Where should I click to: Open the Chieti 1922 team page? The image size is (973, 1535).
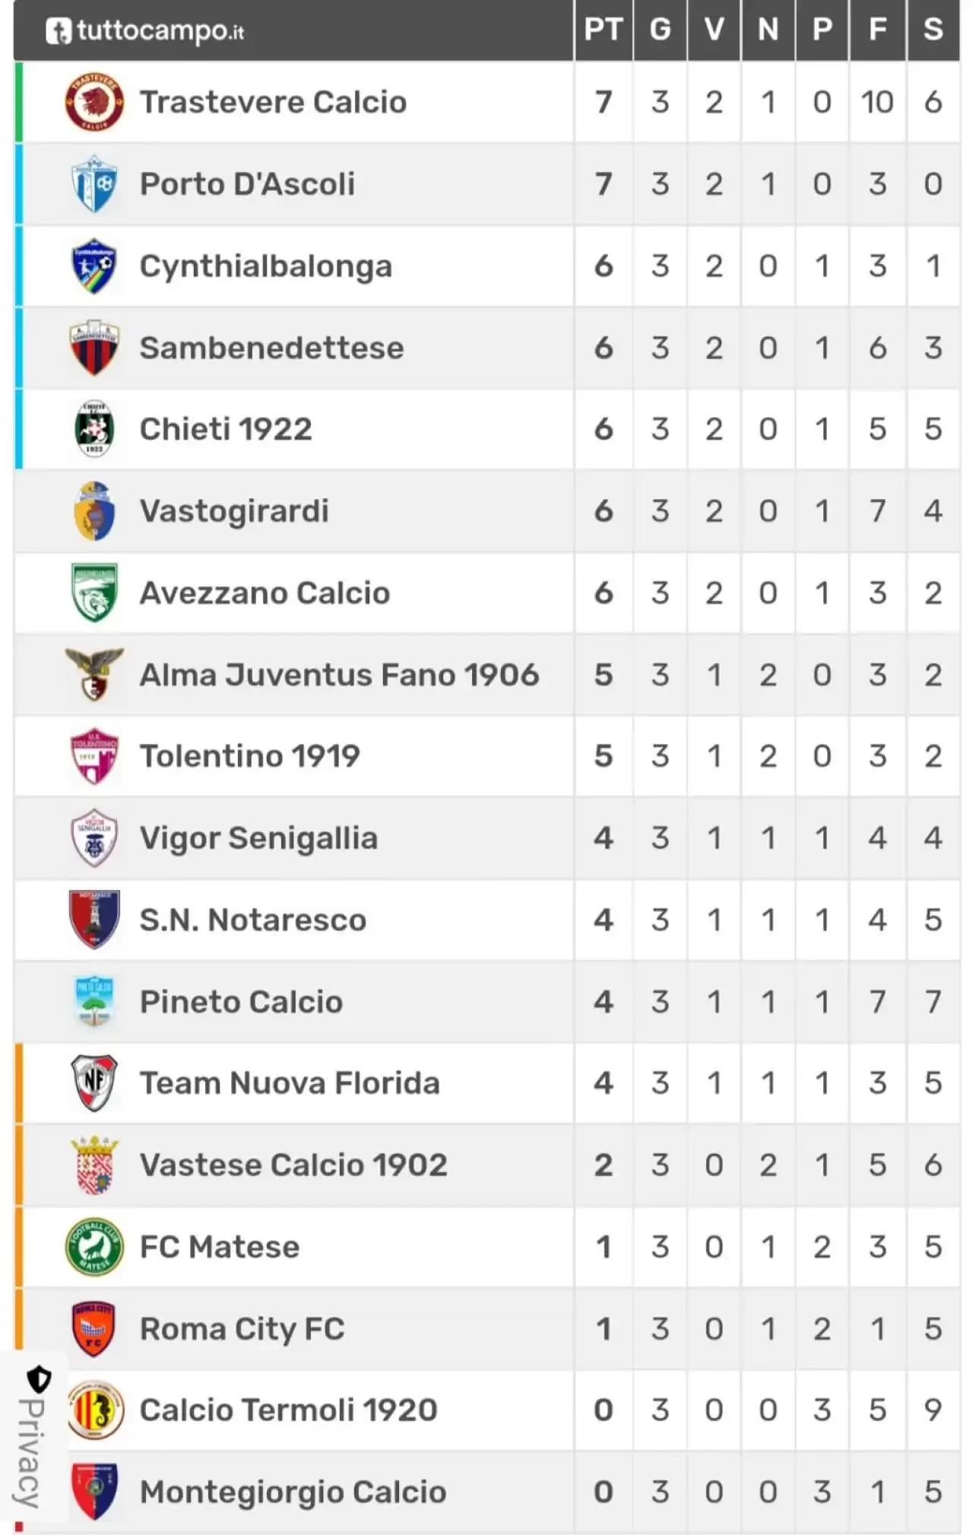(x=226, y=429)
